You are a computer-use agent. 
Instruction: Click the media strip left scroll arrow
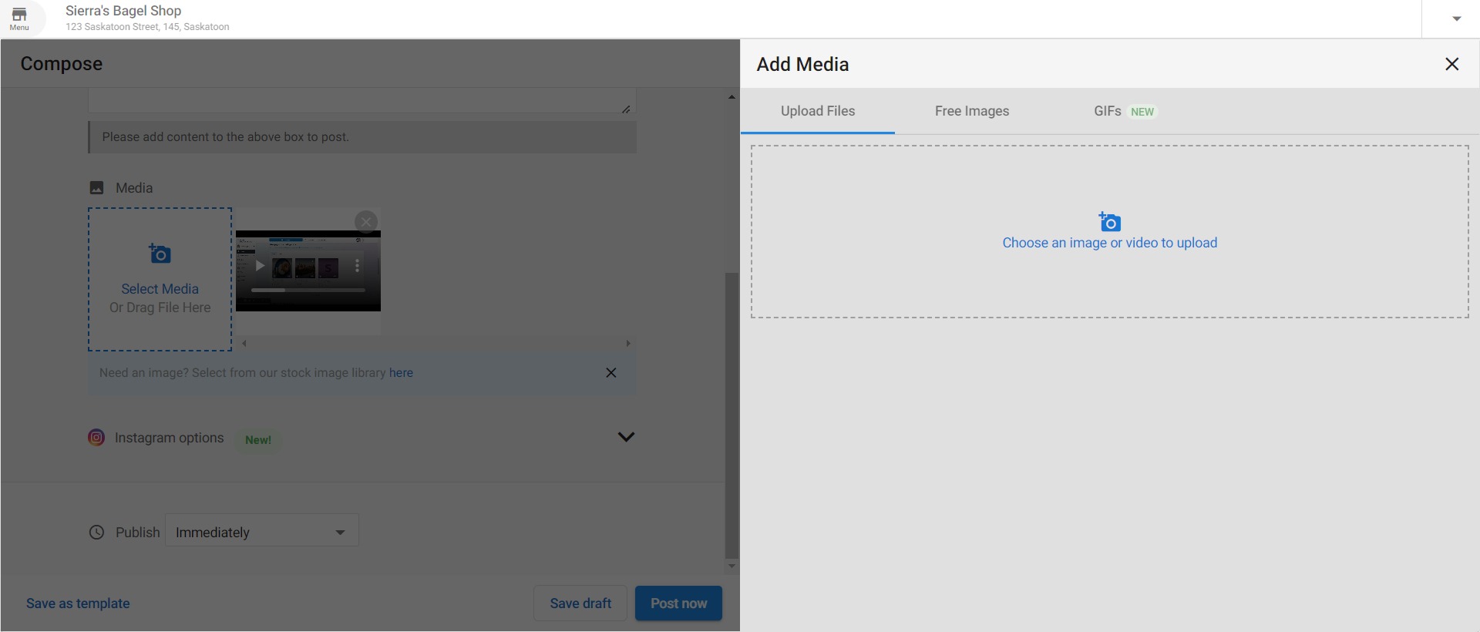pyautogui.click(x=244, y=344)
